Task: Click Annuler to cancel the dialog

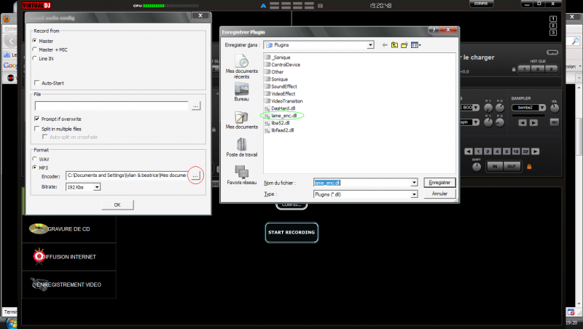Action: [439, 194]
